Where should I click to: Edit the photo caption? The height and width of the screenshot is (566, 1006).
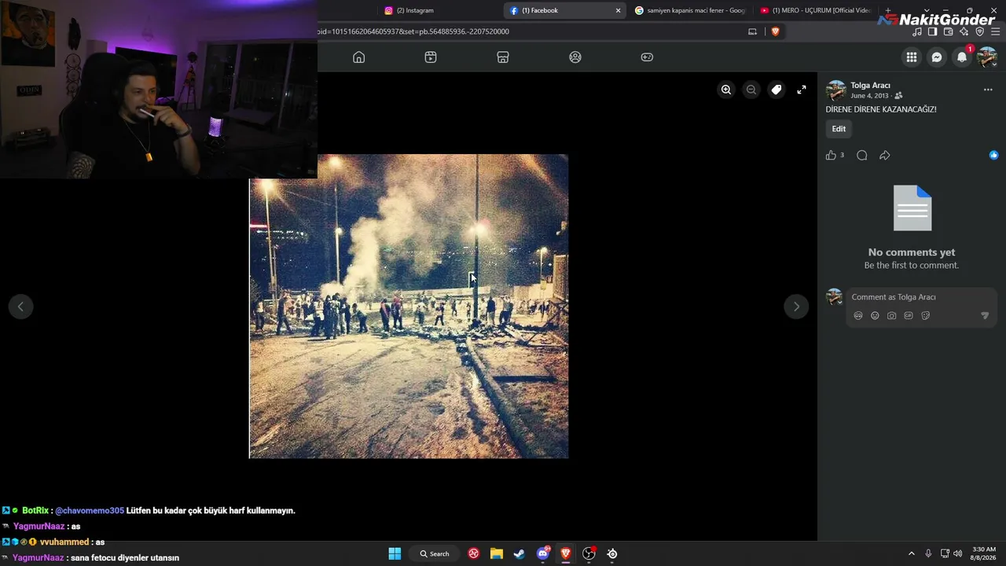point(839,129)
